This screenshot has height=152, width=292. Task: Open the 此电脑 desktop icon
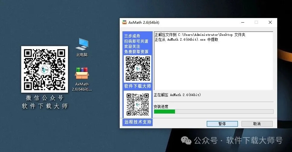coord(82,47)
